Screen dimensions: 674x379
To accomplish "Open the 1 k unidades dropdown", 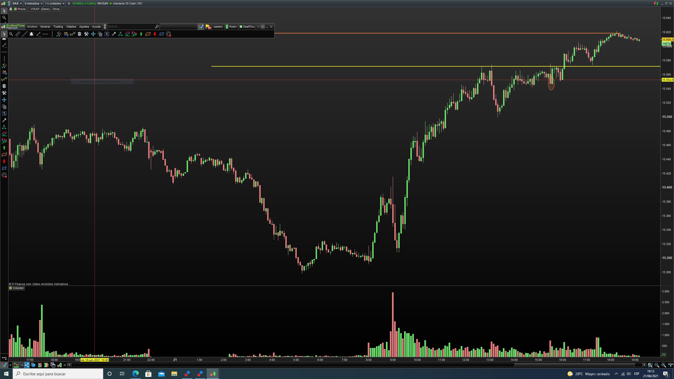I will [54, 3].
